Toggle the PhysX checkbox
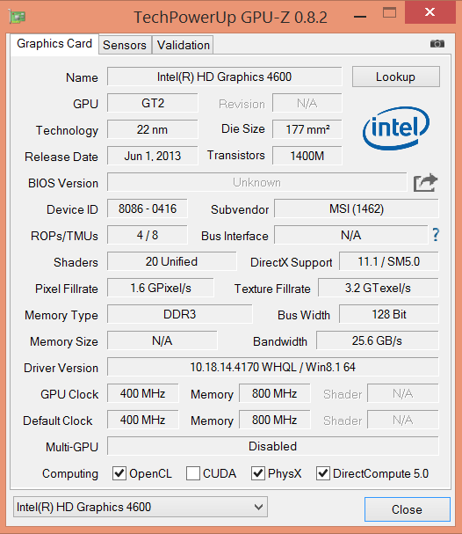This screenshot has width=462, height=534. (258, 473)
